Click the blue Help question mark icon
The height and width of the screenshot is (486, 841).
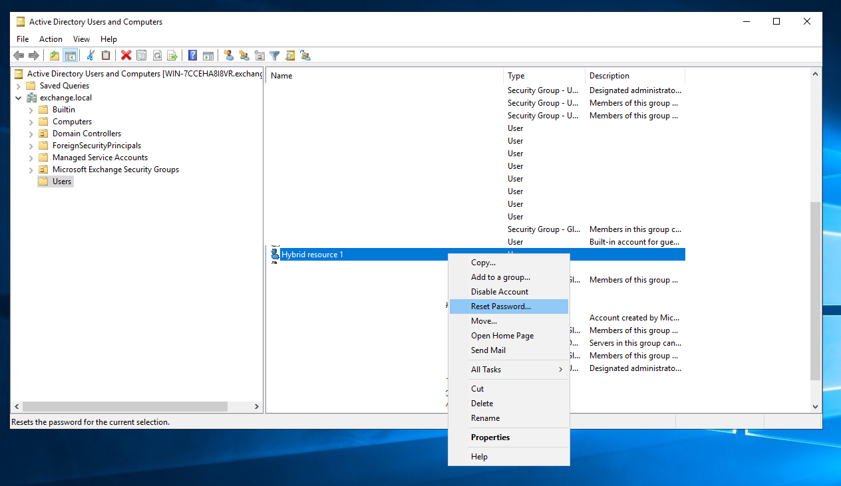click(192, 55)
